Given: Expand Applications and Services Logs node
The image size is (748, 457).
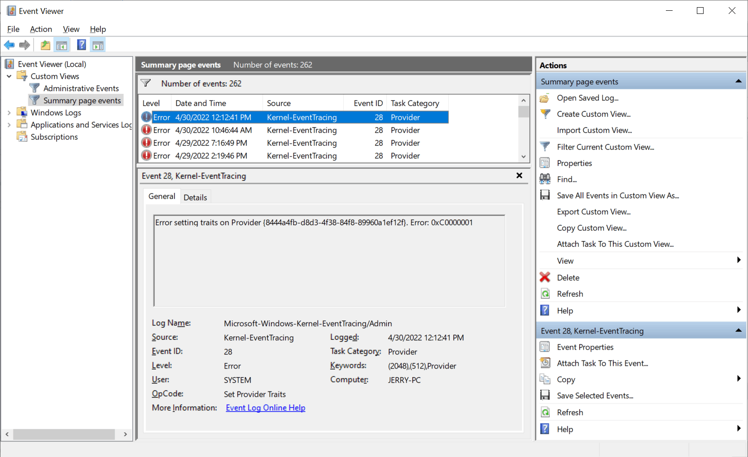Looking at the screenshot, I should click(x=9, y=125).
